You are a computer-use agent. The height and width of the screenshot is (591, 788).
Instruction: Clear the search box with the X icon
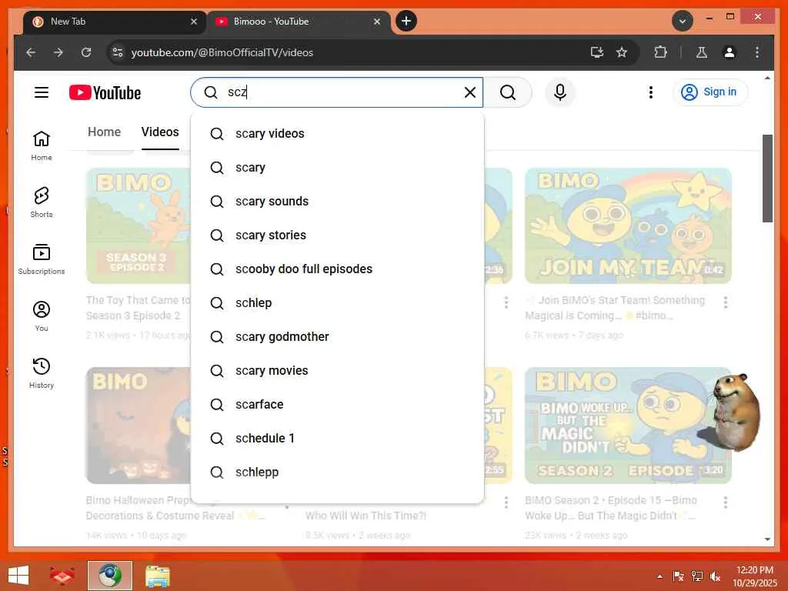[470, 92]
